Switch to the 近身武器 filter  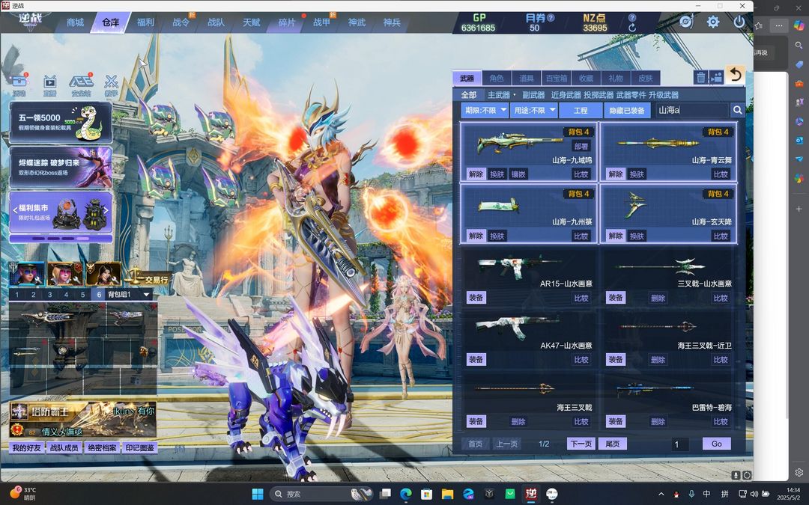pyautogui.click(x=566, y=95)
